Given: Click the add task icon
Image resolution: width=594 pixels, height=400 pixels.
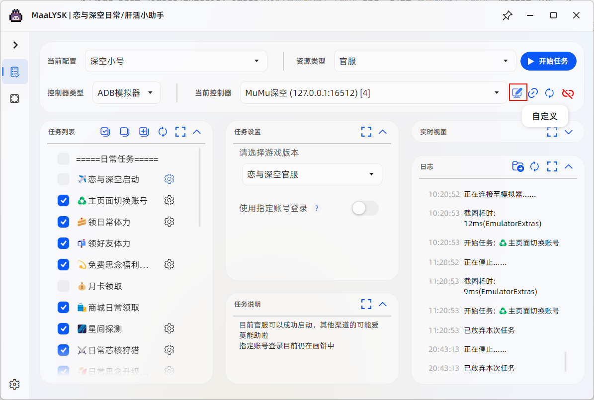Looking at the screenshot, I should point(144,132).
